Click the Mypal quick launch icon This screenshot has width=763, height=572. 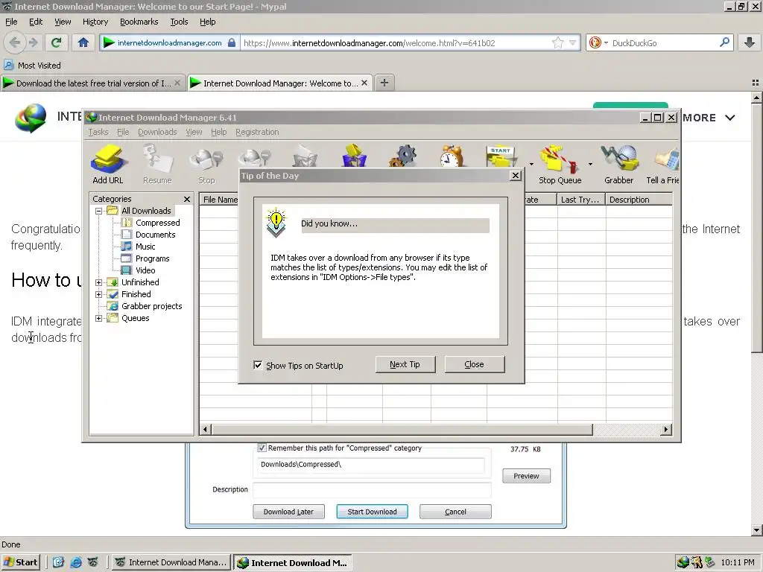(x=92, y=562)
